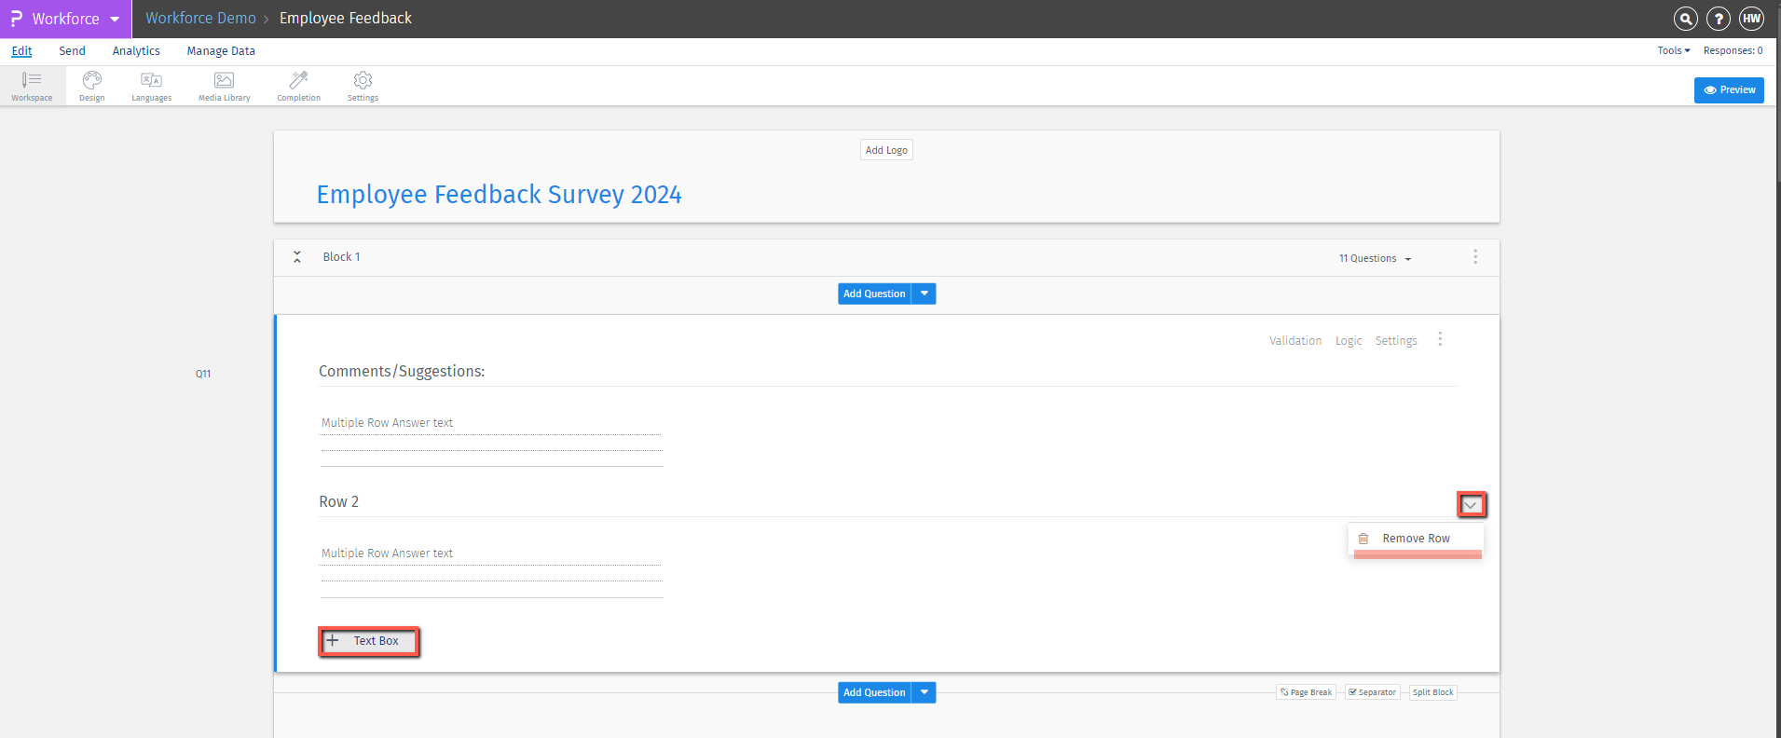Switch to the Edit tab
This screenshot has width=1781, height=738.
[x=21, y=51]
